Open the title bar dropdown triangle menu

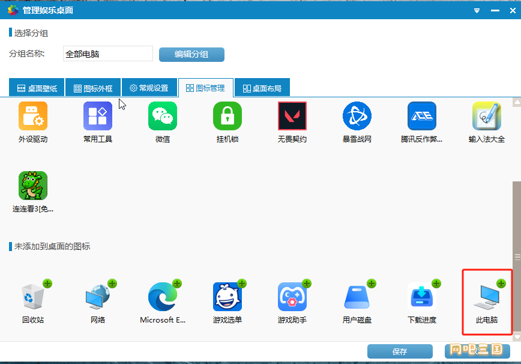click(x=477, y=11)
